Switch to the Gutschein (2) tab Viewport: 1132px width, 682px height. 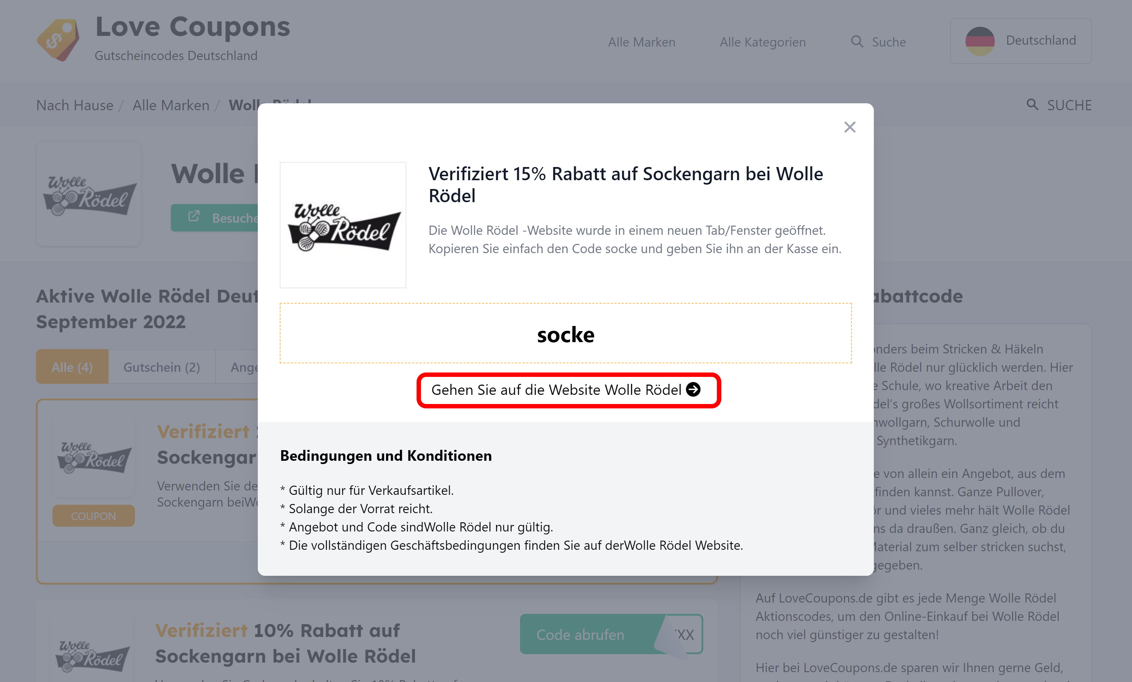click(162, 367)
